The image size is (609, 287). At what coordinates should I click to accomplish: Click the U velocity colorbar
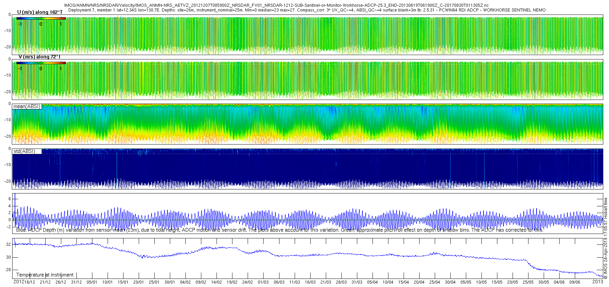[x=41, y=19]
